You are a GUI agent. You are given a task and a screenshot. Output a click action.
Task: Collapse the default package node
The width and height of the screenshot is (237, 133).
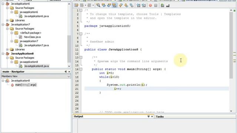(11, 33)
